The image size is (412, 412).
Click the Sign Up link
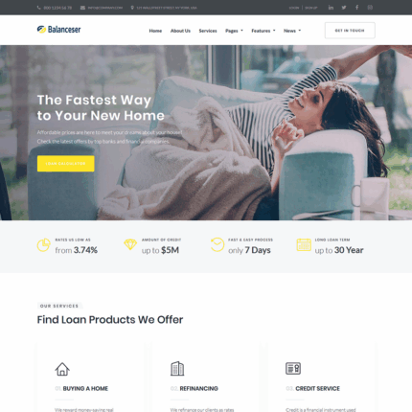pos(310,8)
